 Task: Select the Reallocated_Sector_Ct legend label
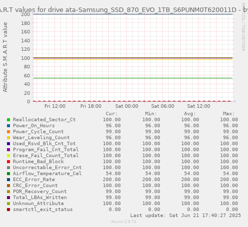44,120
